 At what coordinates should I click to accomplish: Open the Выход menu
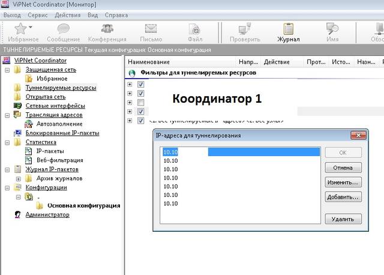tap(12, 15)
